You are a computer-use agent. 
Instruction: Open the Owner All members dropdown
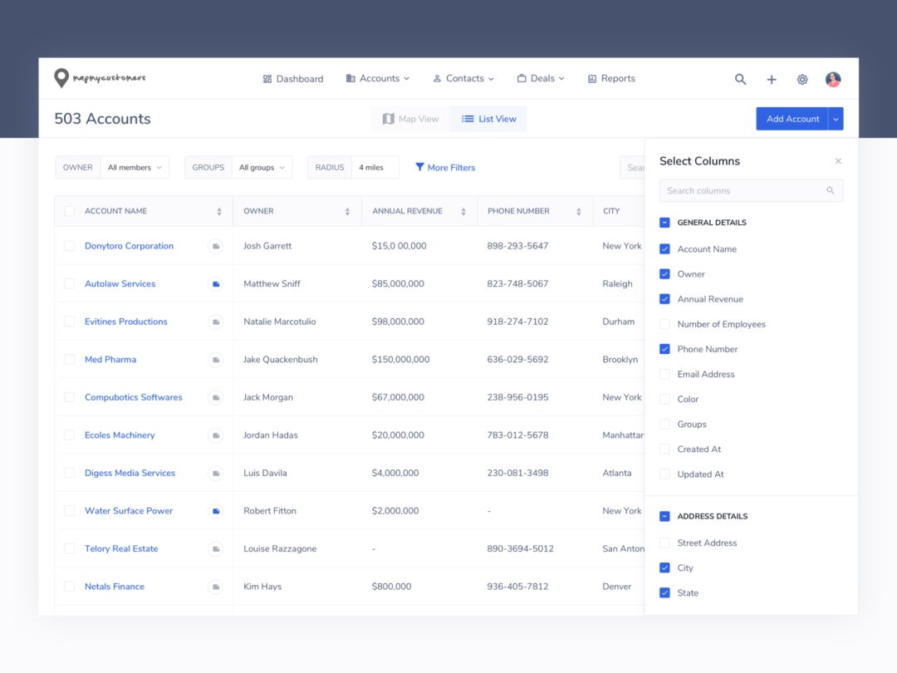135,168
